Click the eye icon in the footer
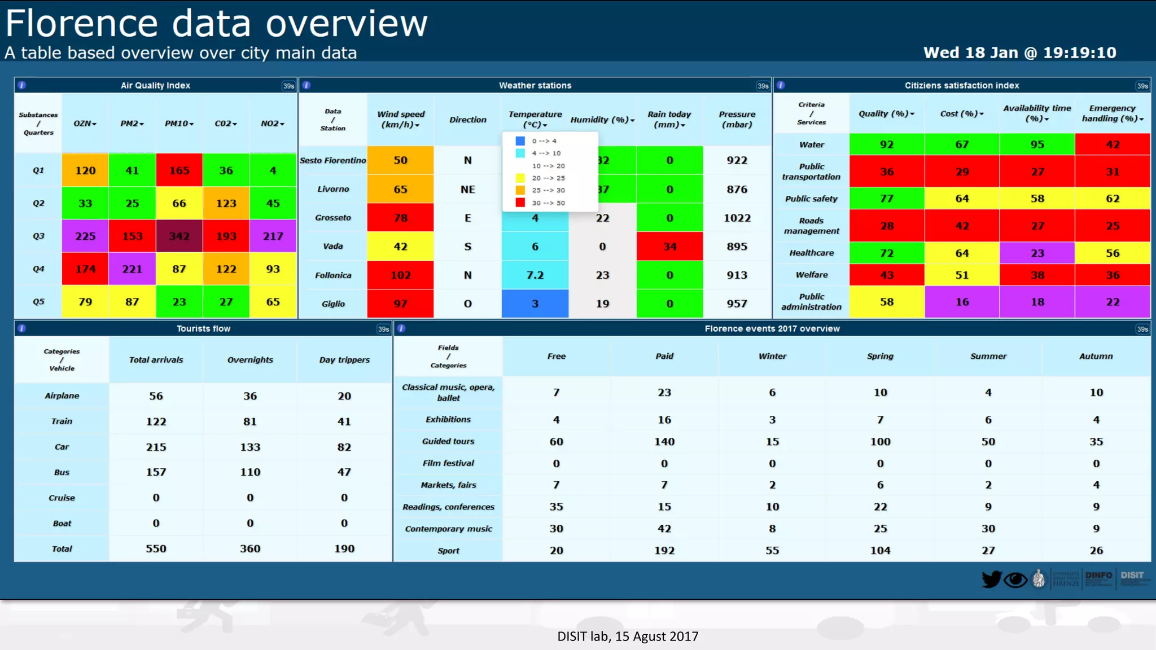 pyautogui.click(x=1015, y=579)
